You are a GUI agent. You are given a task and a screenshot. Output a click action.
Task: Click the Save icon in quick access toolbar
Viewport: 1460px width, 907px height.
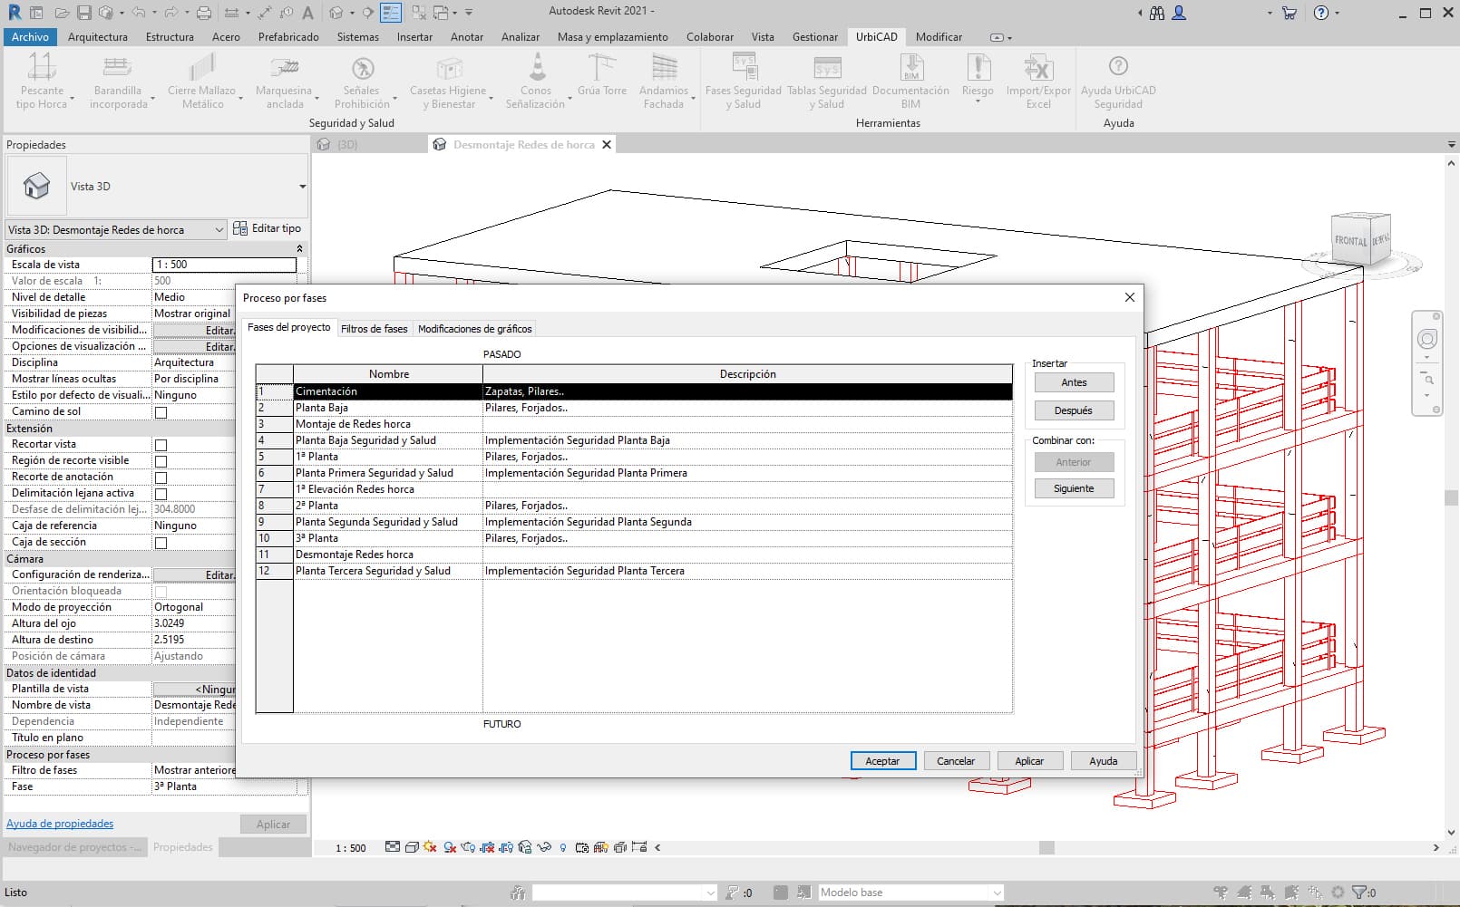pos(83,13)
